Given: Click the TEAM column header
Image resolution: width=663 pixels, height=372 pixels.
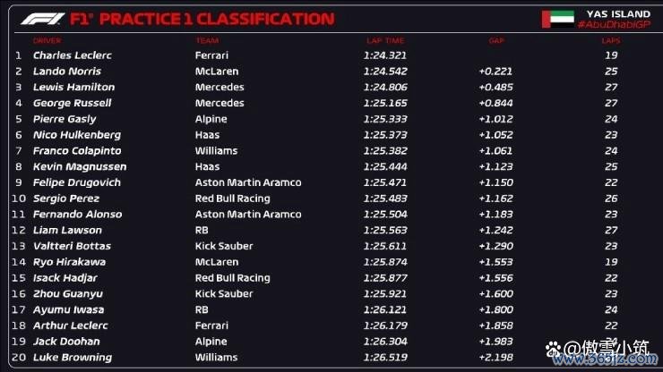Looking at the screenshot, I should click(x=207, y=41).
